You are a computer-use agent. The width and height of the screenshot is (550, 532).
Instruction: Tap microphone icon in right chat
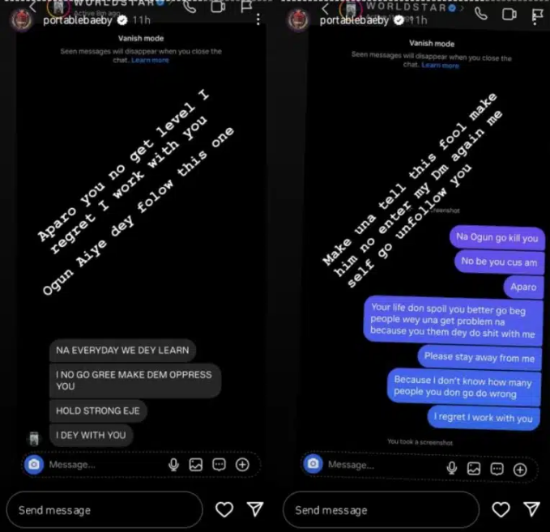click(x=452, y=468)
